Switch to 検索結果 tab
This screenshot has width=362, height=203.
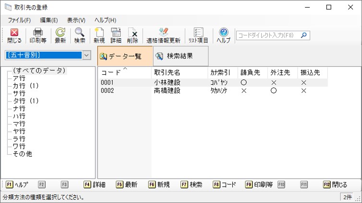coord(181,56)
